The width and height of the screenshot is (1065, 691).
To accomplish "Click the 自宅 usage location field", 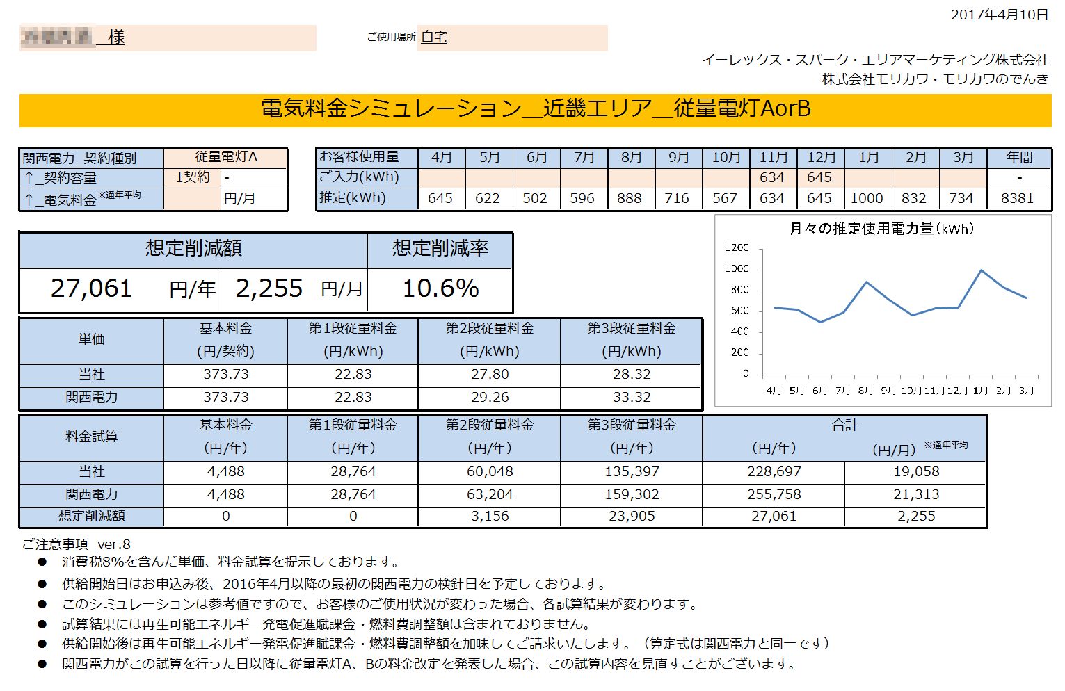I will point(513,38).
